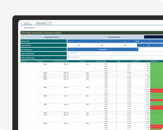Screen dimensions: 163x130
Task: Select Payroll Month 03
Action: tap(125, 45)
